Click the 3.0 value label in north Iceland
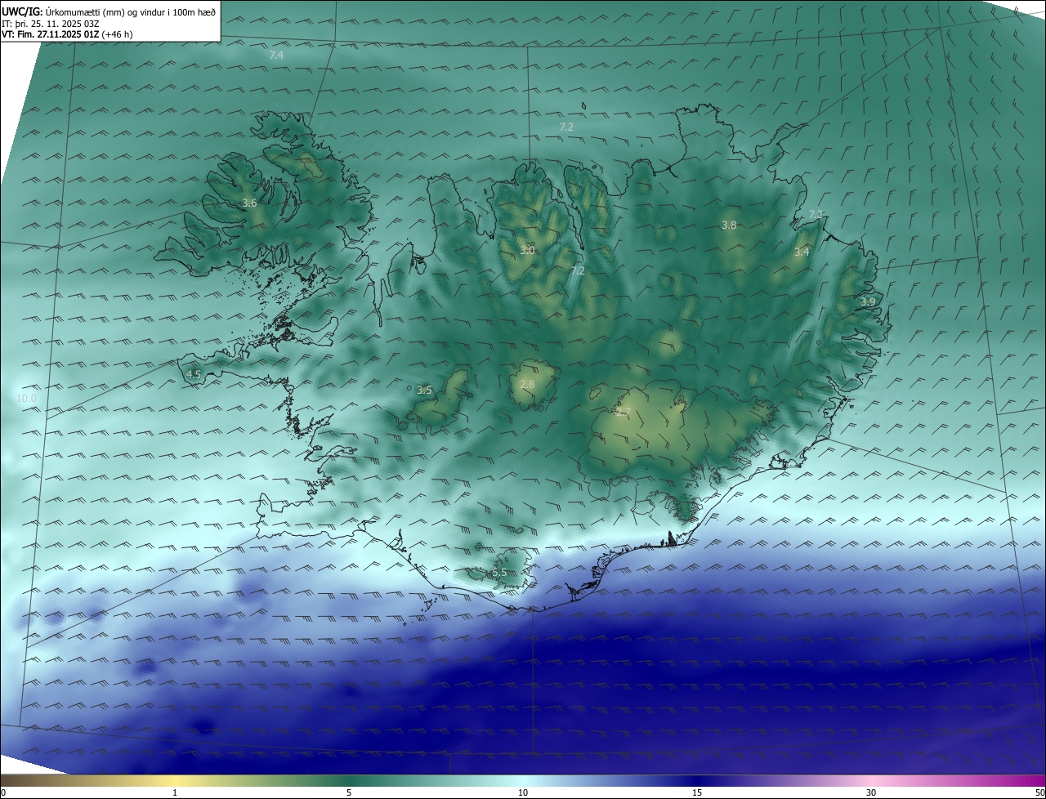This screenshot has width=1046, height=799. pos(527,250)
